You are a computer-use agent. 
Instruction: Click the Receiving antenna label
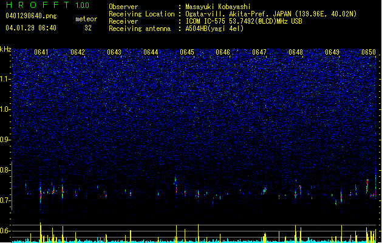(x=140, y=29)
